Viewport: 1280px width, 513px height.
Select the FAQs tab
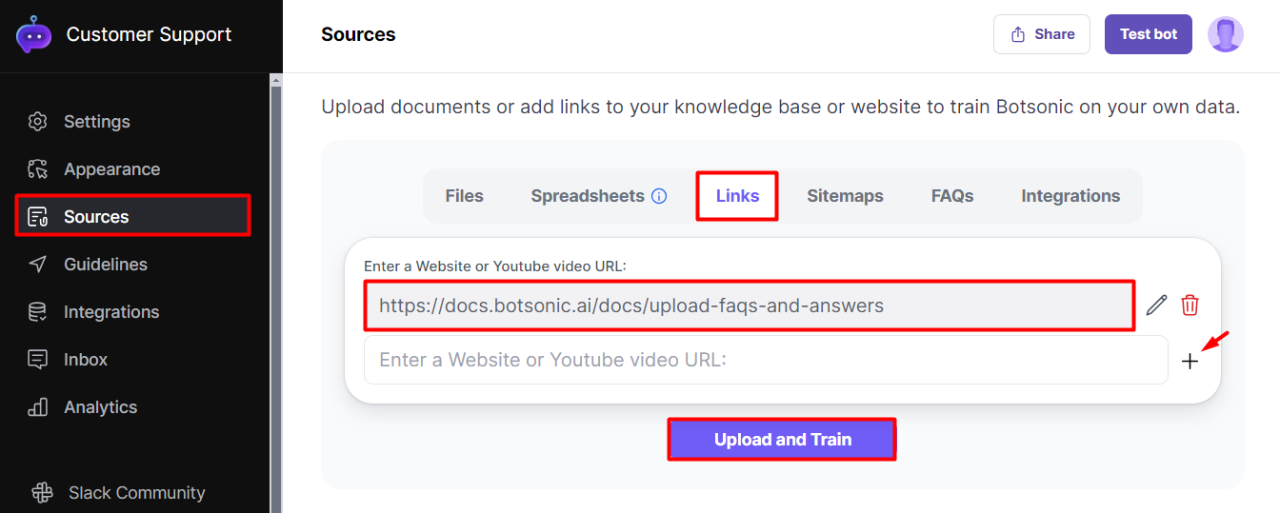tap(951, 196)
